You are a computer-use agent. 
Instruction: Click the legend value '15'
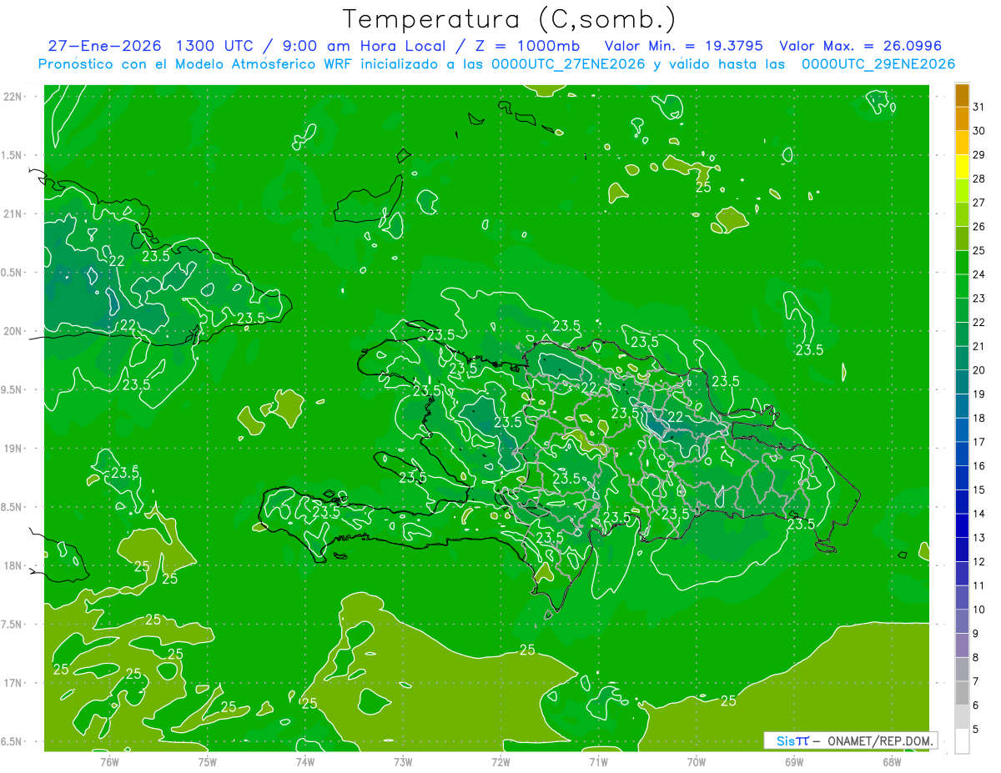[978, 490]
